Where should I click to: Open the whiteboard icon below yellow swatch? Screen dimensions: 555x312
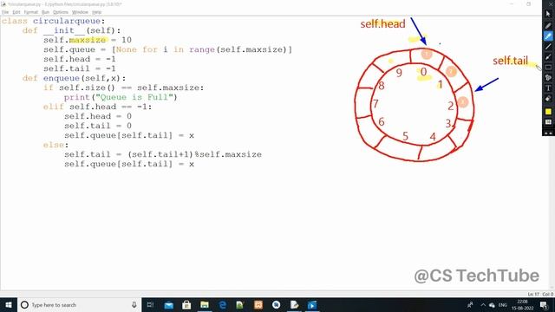tap(548, 122)
